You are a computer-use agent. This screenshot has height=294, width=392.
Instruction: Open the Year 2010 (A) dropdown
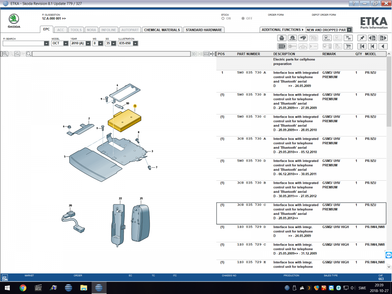(x=88, y=43)
